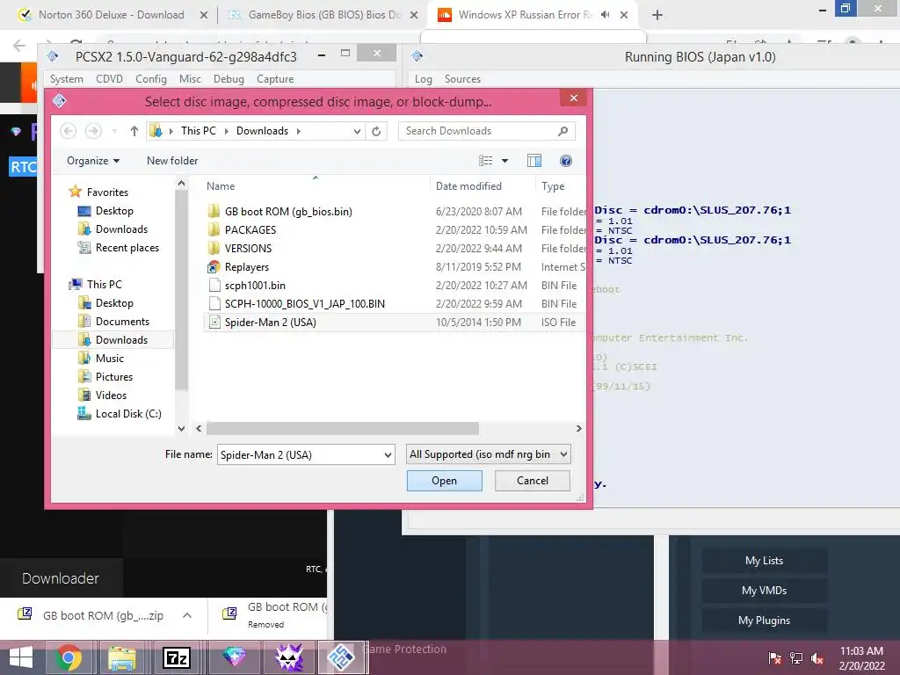900x675 pixels.
Task: Open Chrome from the taskbar
Action: click(69, 657)
